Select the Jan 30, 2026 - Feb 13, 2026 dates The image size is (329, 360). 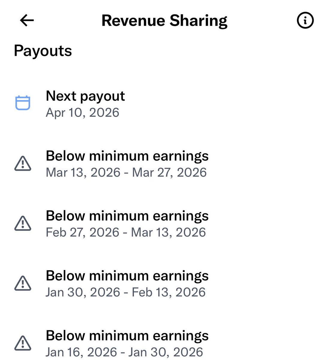point(126,292)
